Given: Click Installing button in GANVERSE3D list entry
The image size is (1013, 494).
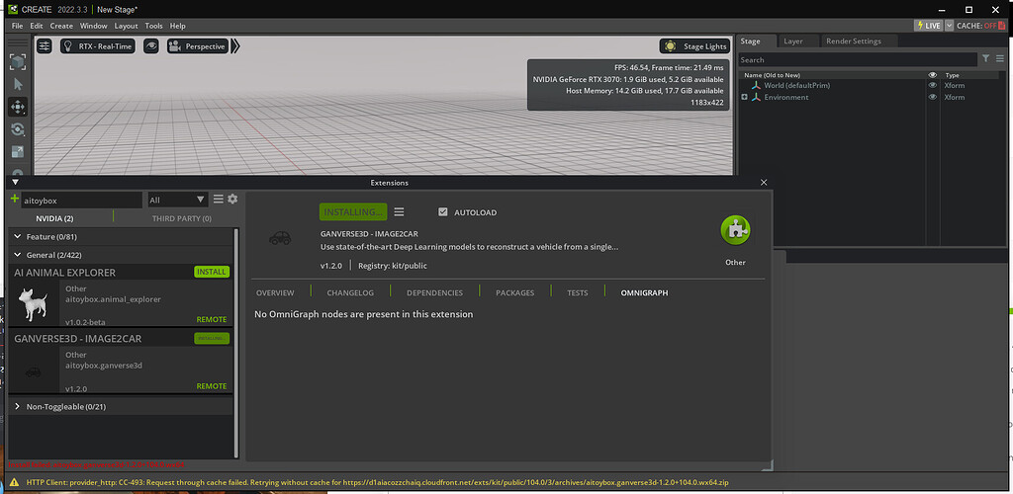Looking at the screenshot, I should point(212,339).
